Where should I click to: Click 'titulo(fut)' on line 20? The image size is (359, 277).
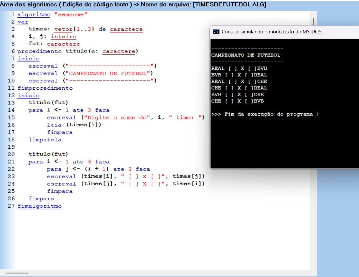coord(48,154)
